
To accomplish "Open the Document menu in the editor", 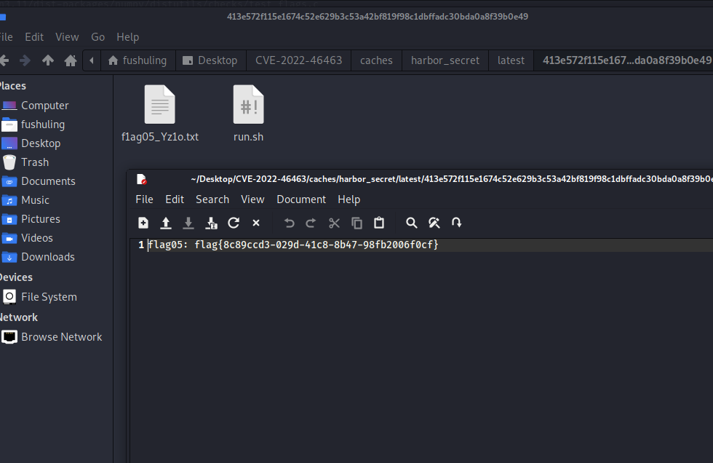I will (301, 199).
